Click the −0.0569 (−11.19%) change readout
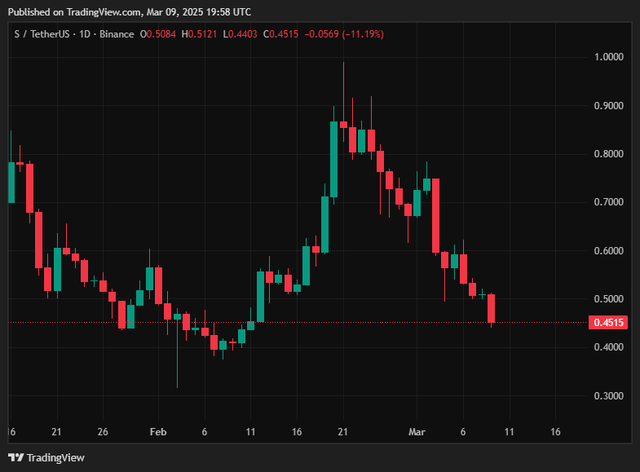Image resolution: width=640 pixels, height=472 pixels. click(x=344, y=34)
